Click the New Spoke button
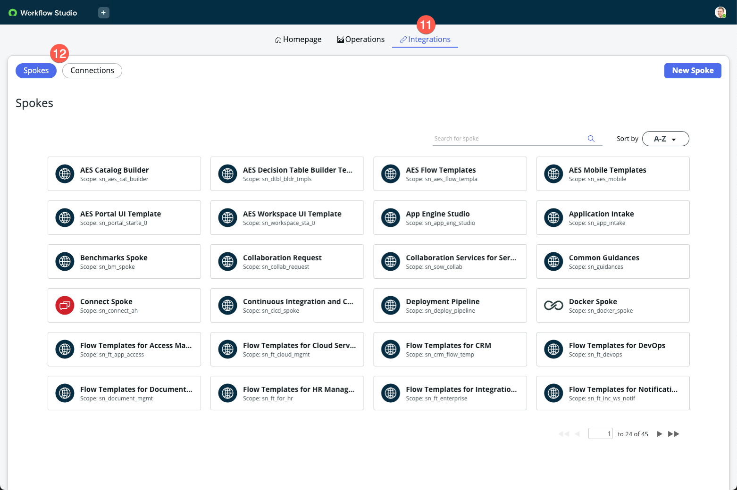The width and height of the screenshot is (737, 490). (693, 71)
